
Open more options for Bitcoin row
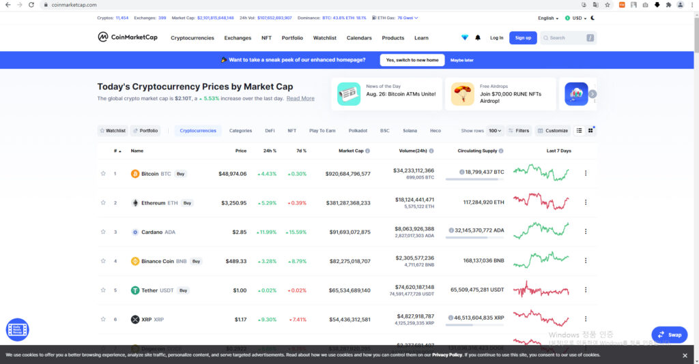(x=586, y=173)
